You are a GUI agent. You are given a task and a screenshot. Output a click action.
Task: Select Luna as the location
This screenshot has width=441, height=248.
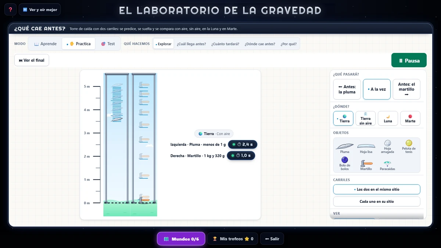pos(388,118)
